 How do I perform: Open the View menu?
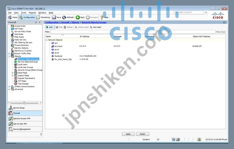(x=16, y=13)
